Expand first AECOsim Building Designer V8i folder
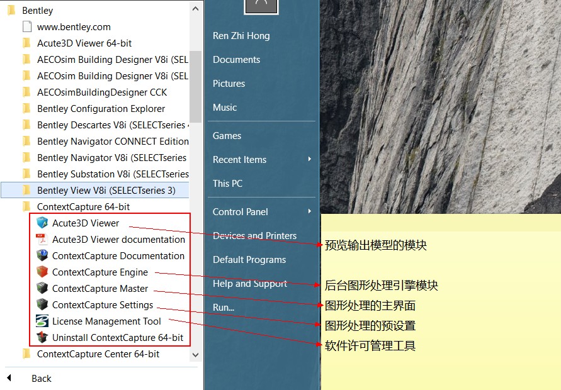561x390 pixels. tap(95, 60)
